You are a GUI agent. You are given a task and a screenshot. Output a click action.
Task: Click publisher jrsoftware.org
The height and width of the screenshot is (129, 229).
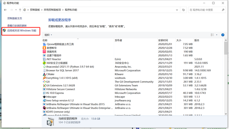123,100
